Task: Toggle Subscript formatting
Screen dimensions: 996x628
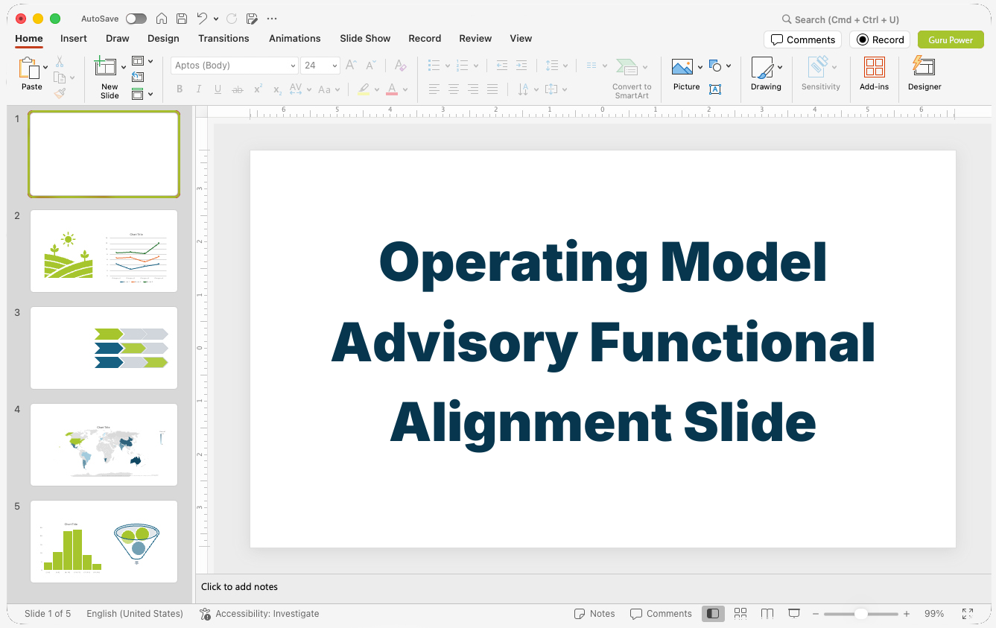Action: [277, 89]
